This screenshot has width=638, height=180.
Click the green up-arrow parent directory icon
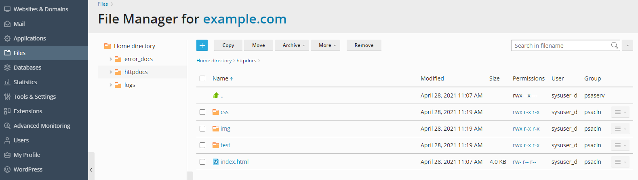[x=216, y=95]
